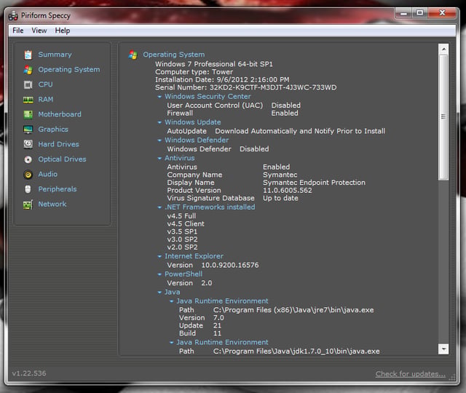Select Hard Drives in sidebar
The image size is (466, 393).
[58, 144]
